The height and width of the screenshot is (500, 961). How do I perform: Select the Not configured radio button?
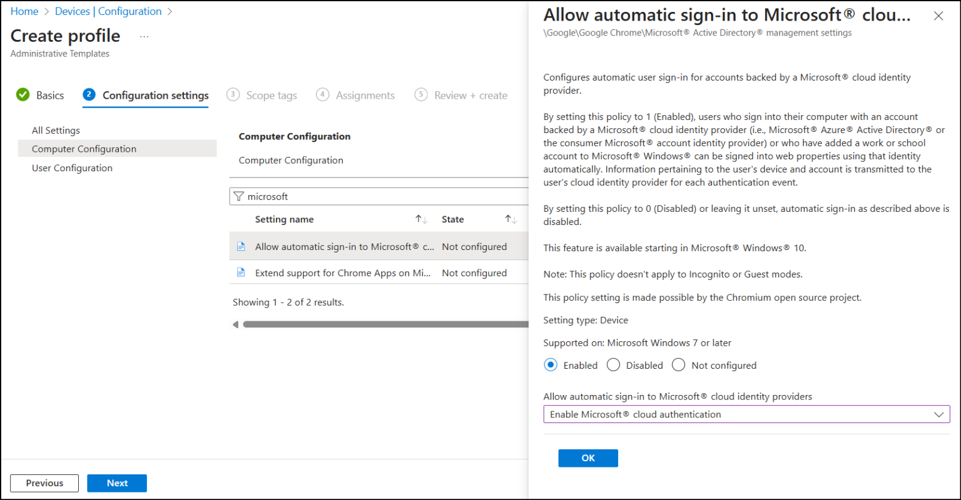click(x=678, y=365)
